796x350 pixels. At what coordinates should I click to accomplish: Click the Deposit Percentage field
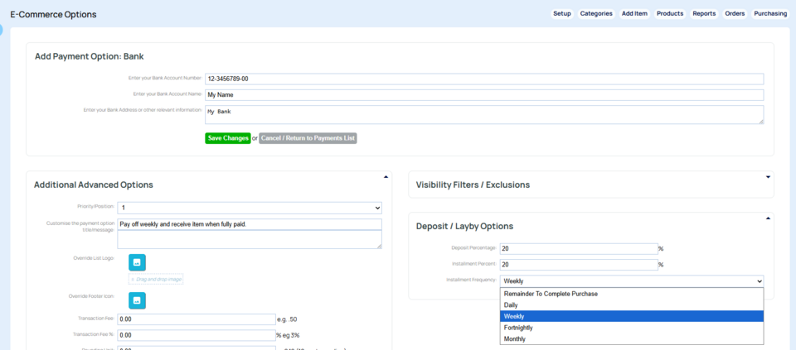(579, 249)
